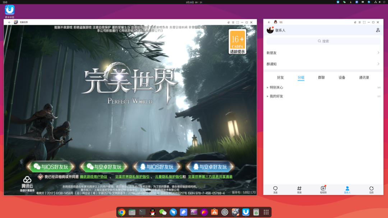Open the 联系人 contacts tab in QQ

(347, 190)
